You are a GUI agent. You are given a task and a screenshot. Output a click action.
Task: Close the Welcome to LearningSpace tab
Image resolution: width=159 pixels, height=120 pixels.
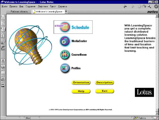point(66,11)
